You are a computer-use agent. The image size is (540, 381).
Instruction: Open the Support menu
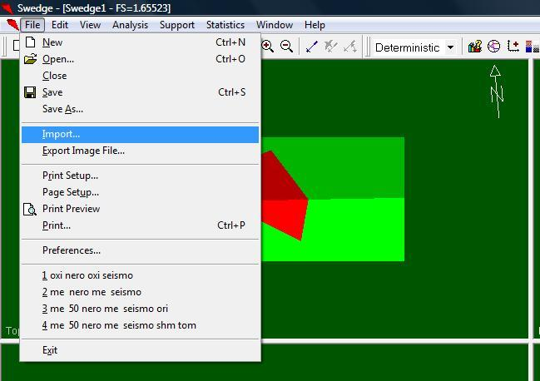[x=177, y=25]
